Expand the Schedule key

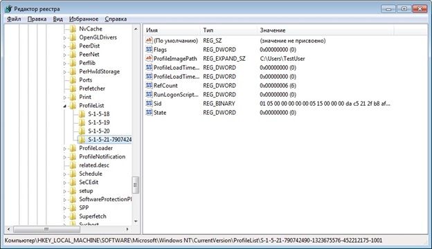(x=65, y=174)
